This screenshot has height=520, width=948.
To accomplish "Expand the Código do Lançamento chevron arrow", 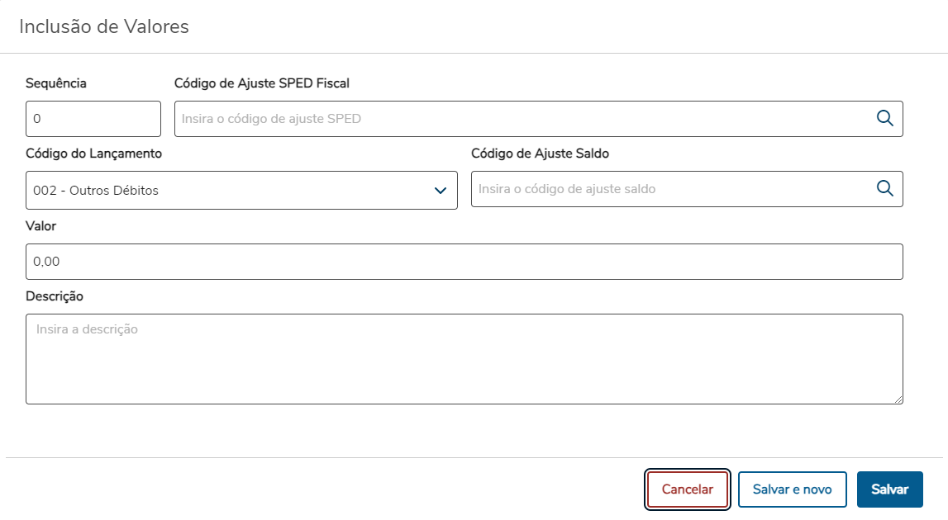I will [x=441, y=191].
